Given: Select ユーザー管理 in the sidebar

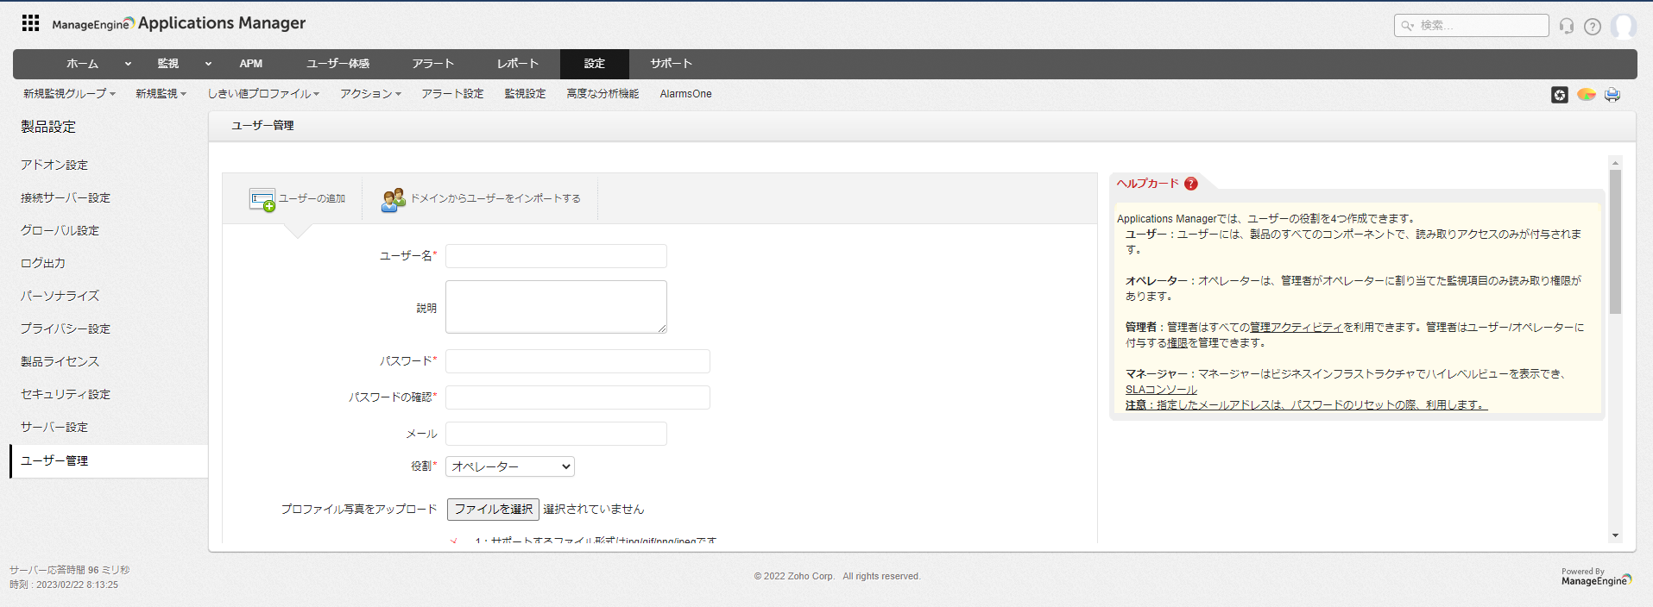Looking at the screenshot, I should tap(109, 461).
